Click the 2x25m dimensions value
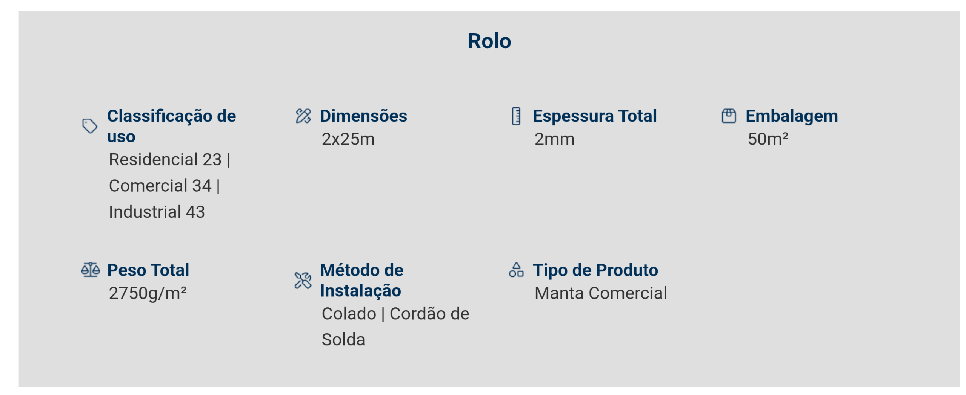The image size is (966, 395). (348, 139)
